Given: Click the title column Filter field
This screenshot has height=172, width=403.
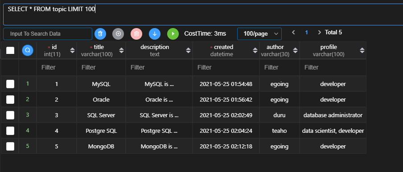Looking at the screenshot, I should click(101, 68).
